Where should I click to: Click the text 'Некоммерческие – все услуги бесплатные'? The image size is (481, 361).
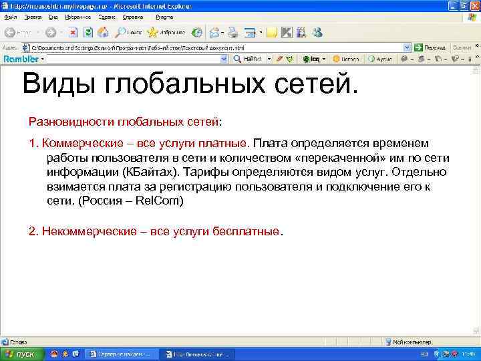coord(160,231)
